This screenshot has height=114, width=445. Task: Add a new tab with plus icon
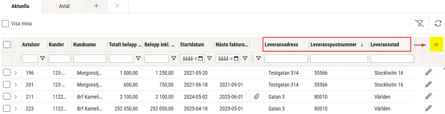point(96,6)
